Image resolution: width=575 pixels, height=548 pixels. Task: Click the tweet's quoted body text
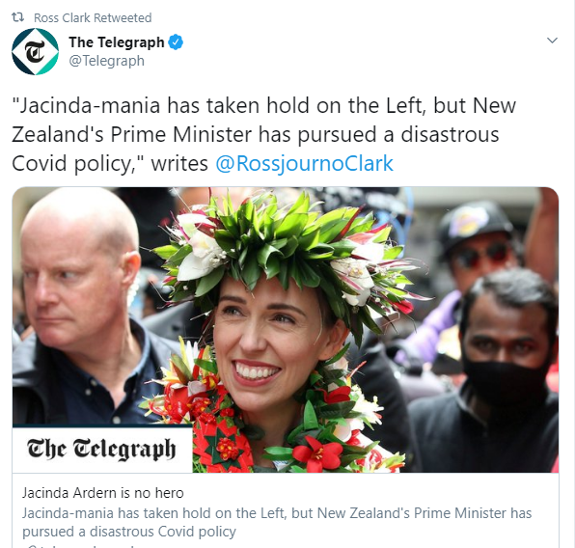(x=264, y=134)
